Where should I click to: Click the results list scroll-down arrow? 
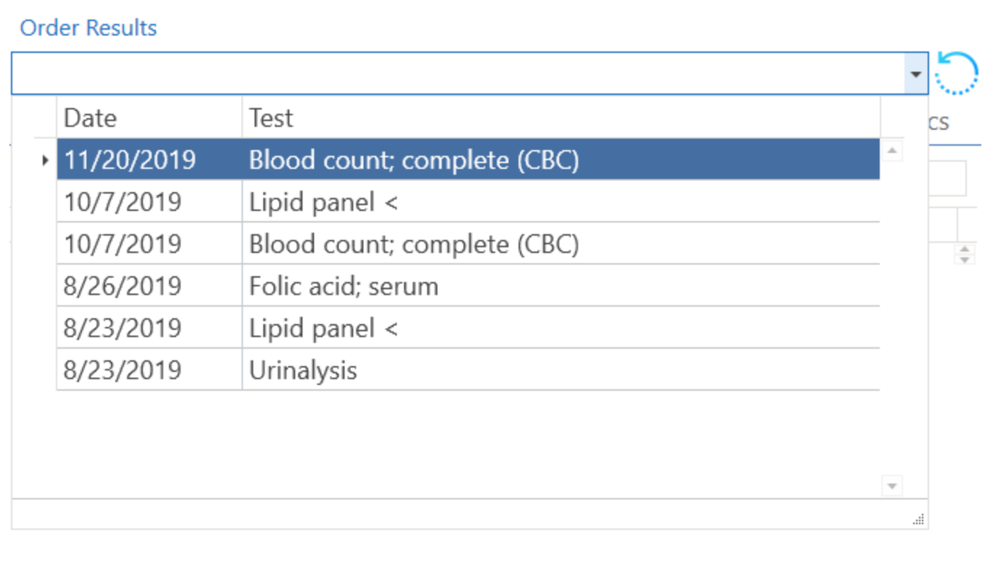[892, 486]
